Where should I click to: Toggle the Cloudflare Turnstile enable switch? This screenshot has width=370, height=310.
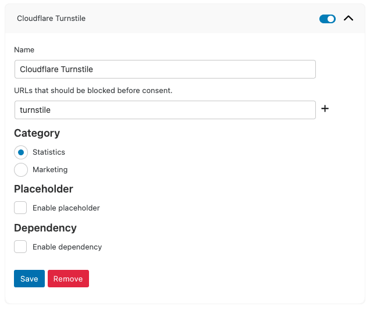point(328,19)
